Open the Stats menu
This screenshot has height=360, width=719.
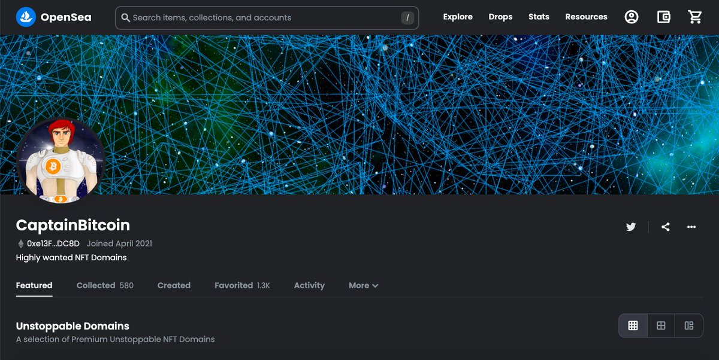(x=539, y=17)
